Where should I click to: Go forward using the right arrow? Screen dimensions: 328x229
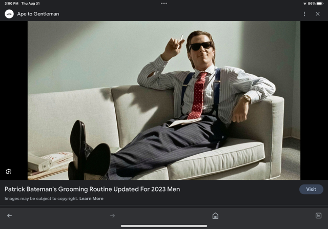pos(113,216)
